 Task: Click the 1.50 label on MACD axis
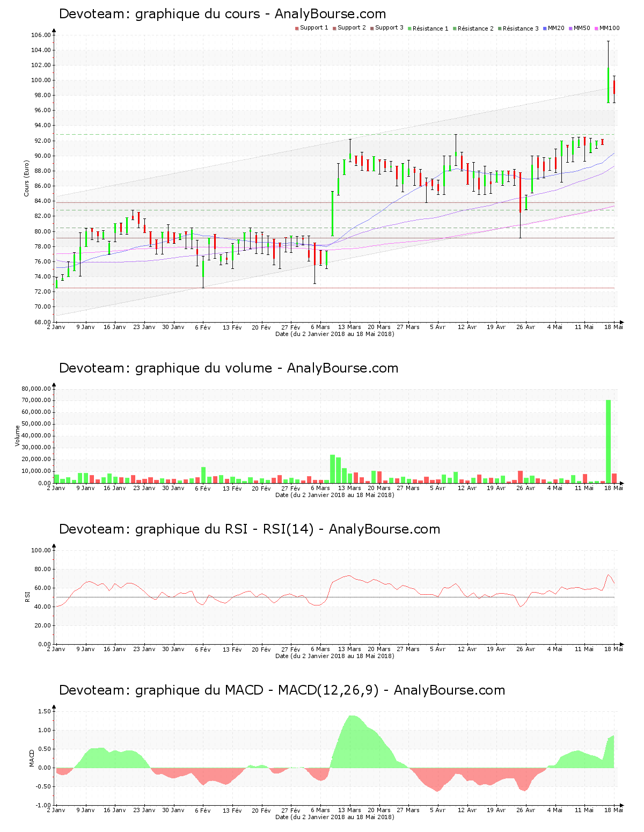tap(45, 712)
